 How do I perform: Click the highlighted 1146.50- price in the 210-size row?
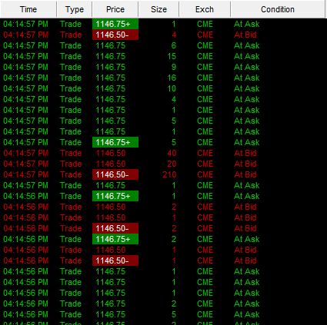coord(115,174)
